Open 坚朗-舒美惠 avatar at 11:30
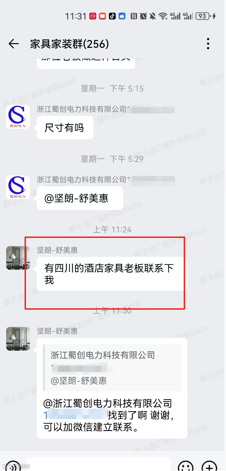Image resolution: width=226 pixels, height=471 pixels. tap(18, 338)
